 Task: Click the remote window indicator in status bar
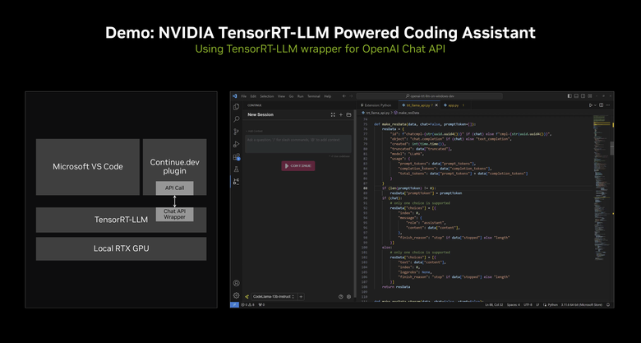235,305
